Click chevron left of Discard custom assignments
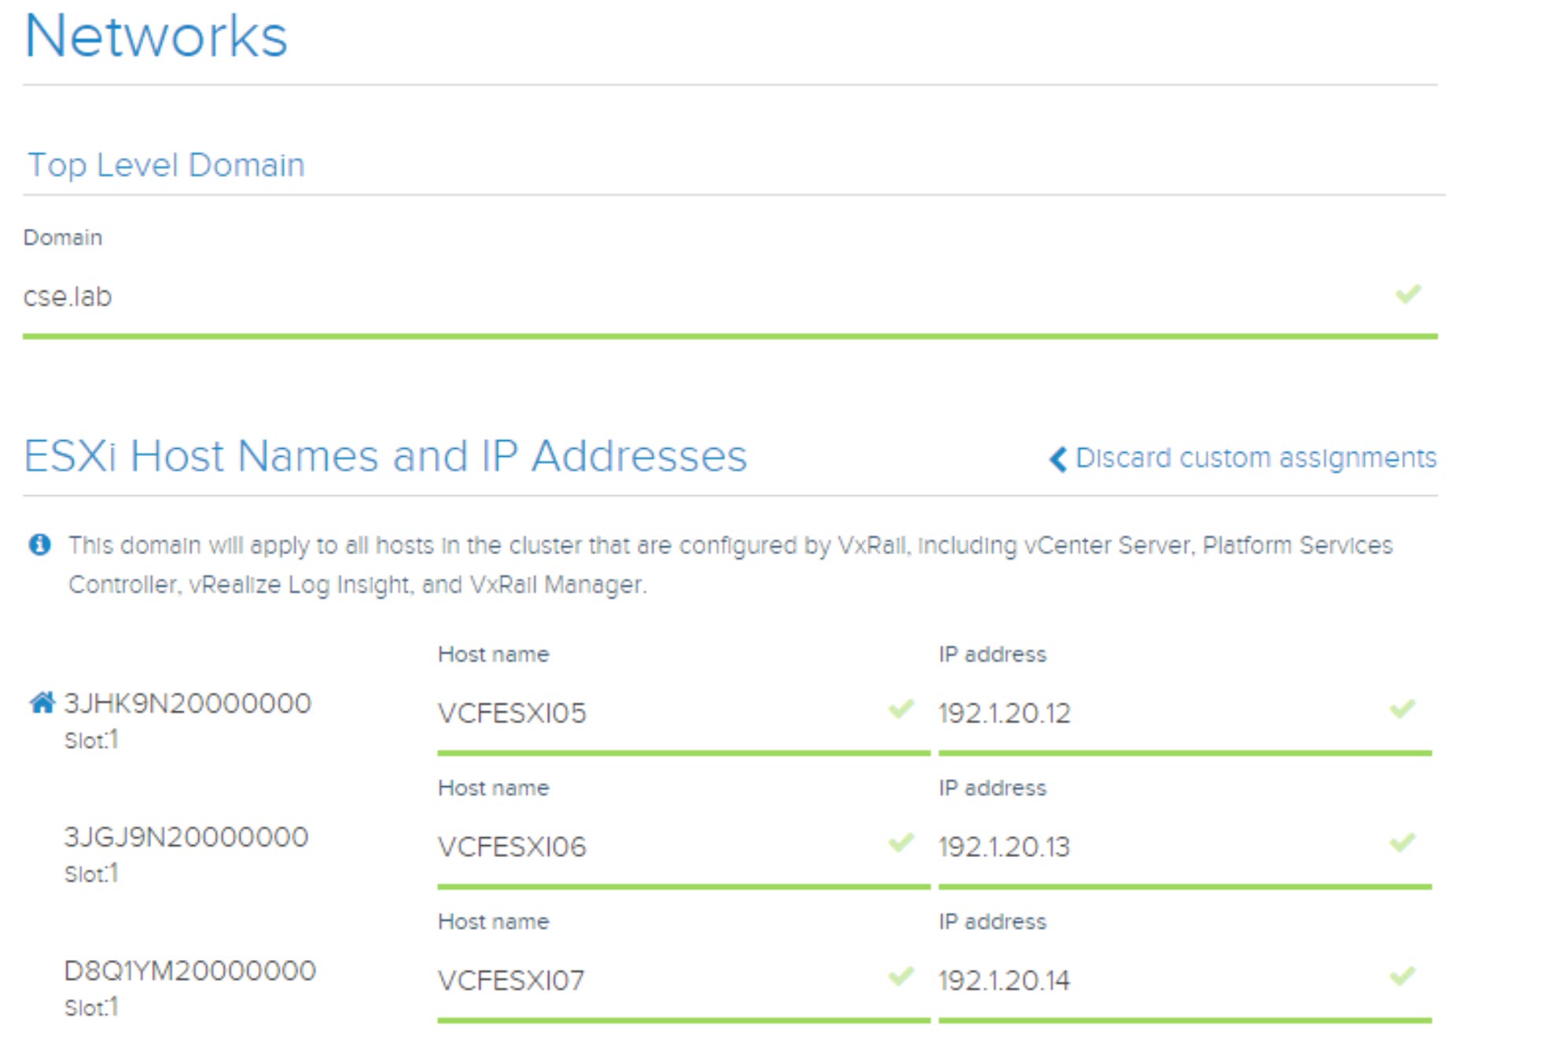 tap(1058, 459)
